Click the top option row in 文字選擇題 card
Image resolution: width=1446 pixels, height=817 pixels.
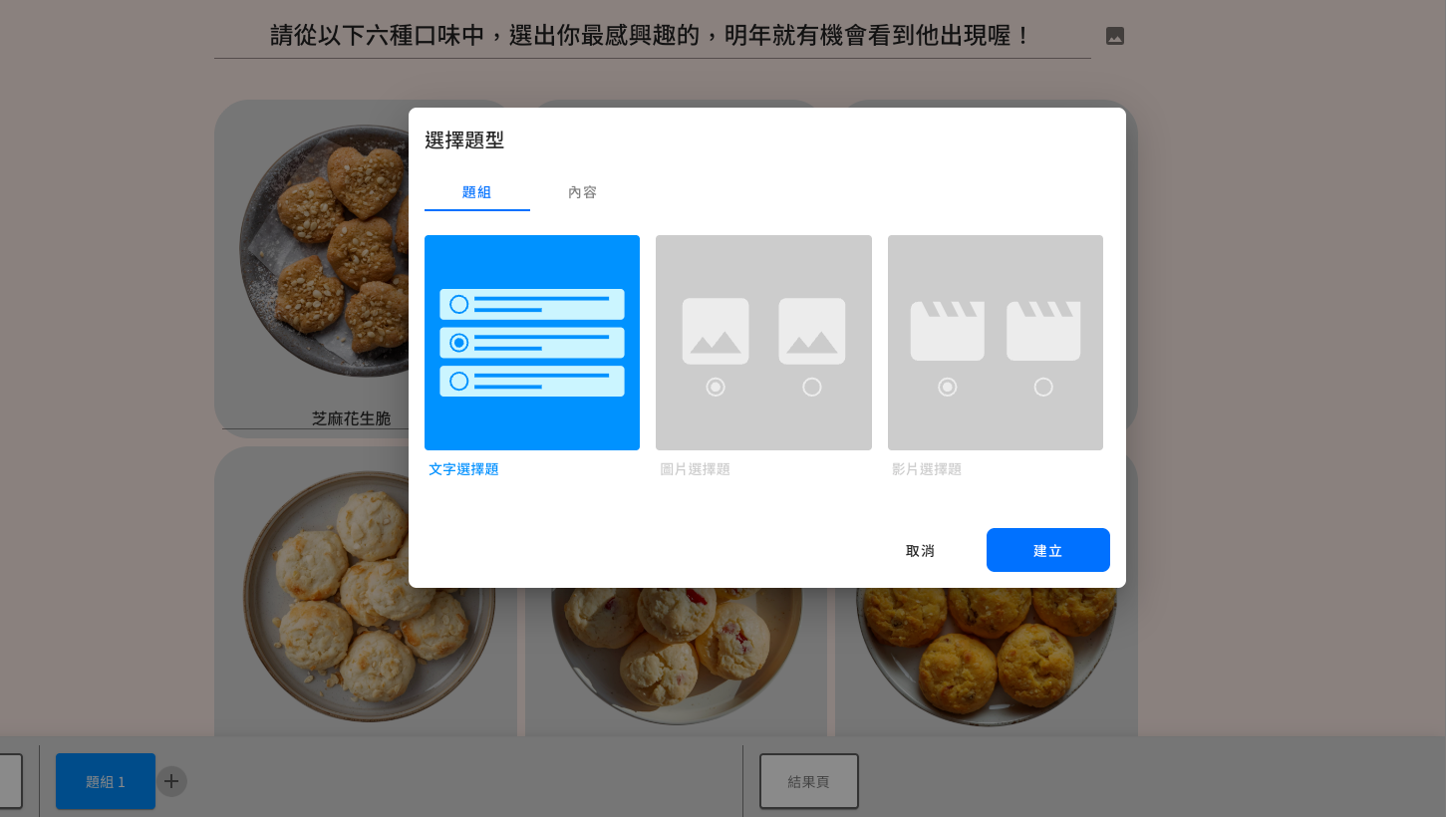tap(532, 304)
